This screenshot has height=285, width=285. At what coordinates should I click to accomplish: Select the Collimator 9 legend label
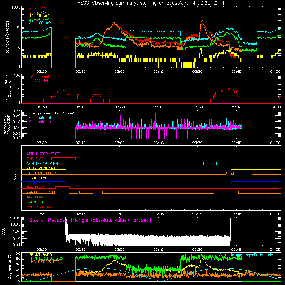click(40, 122)
